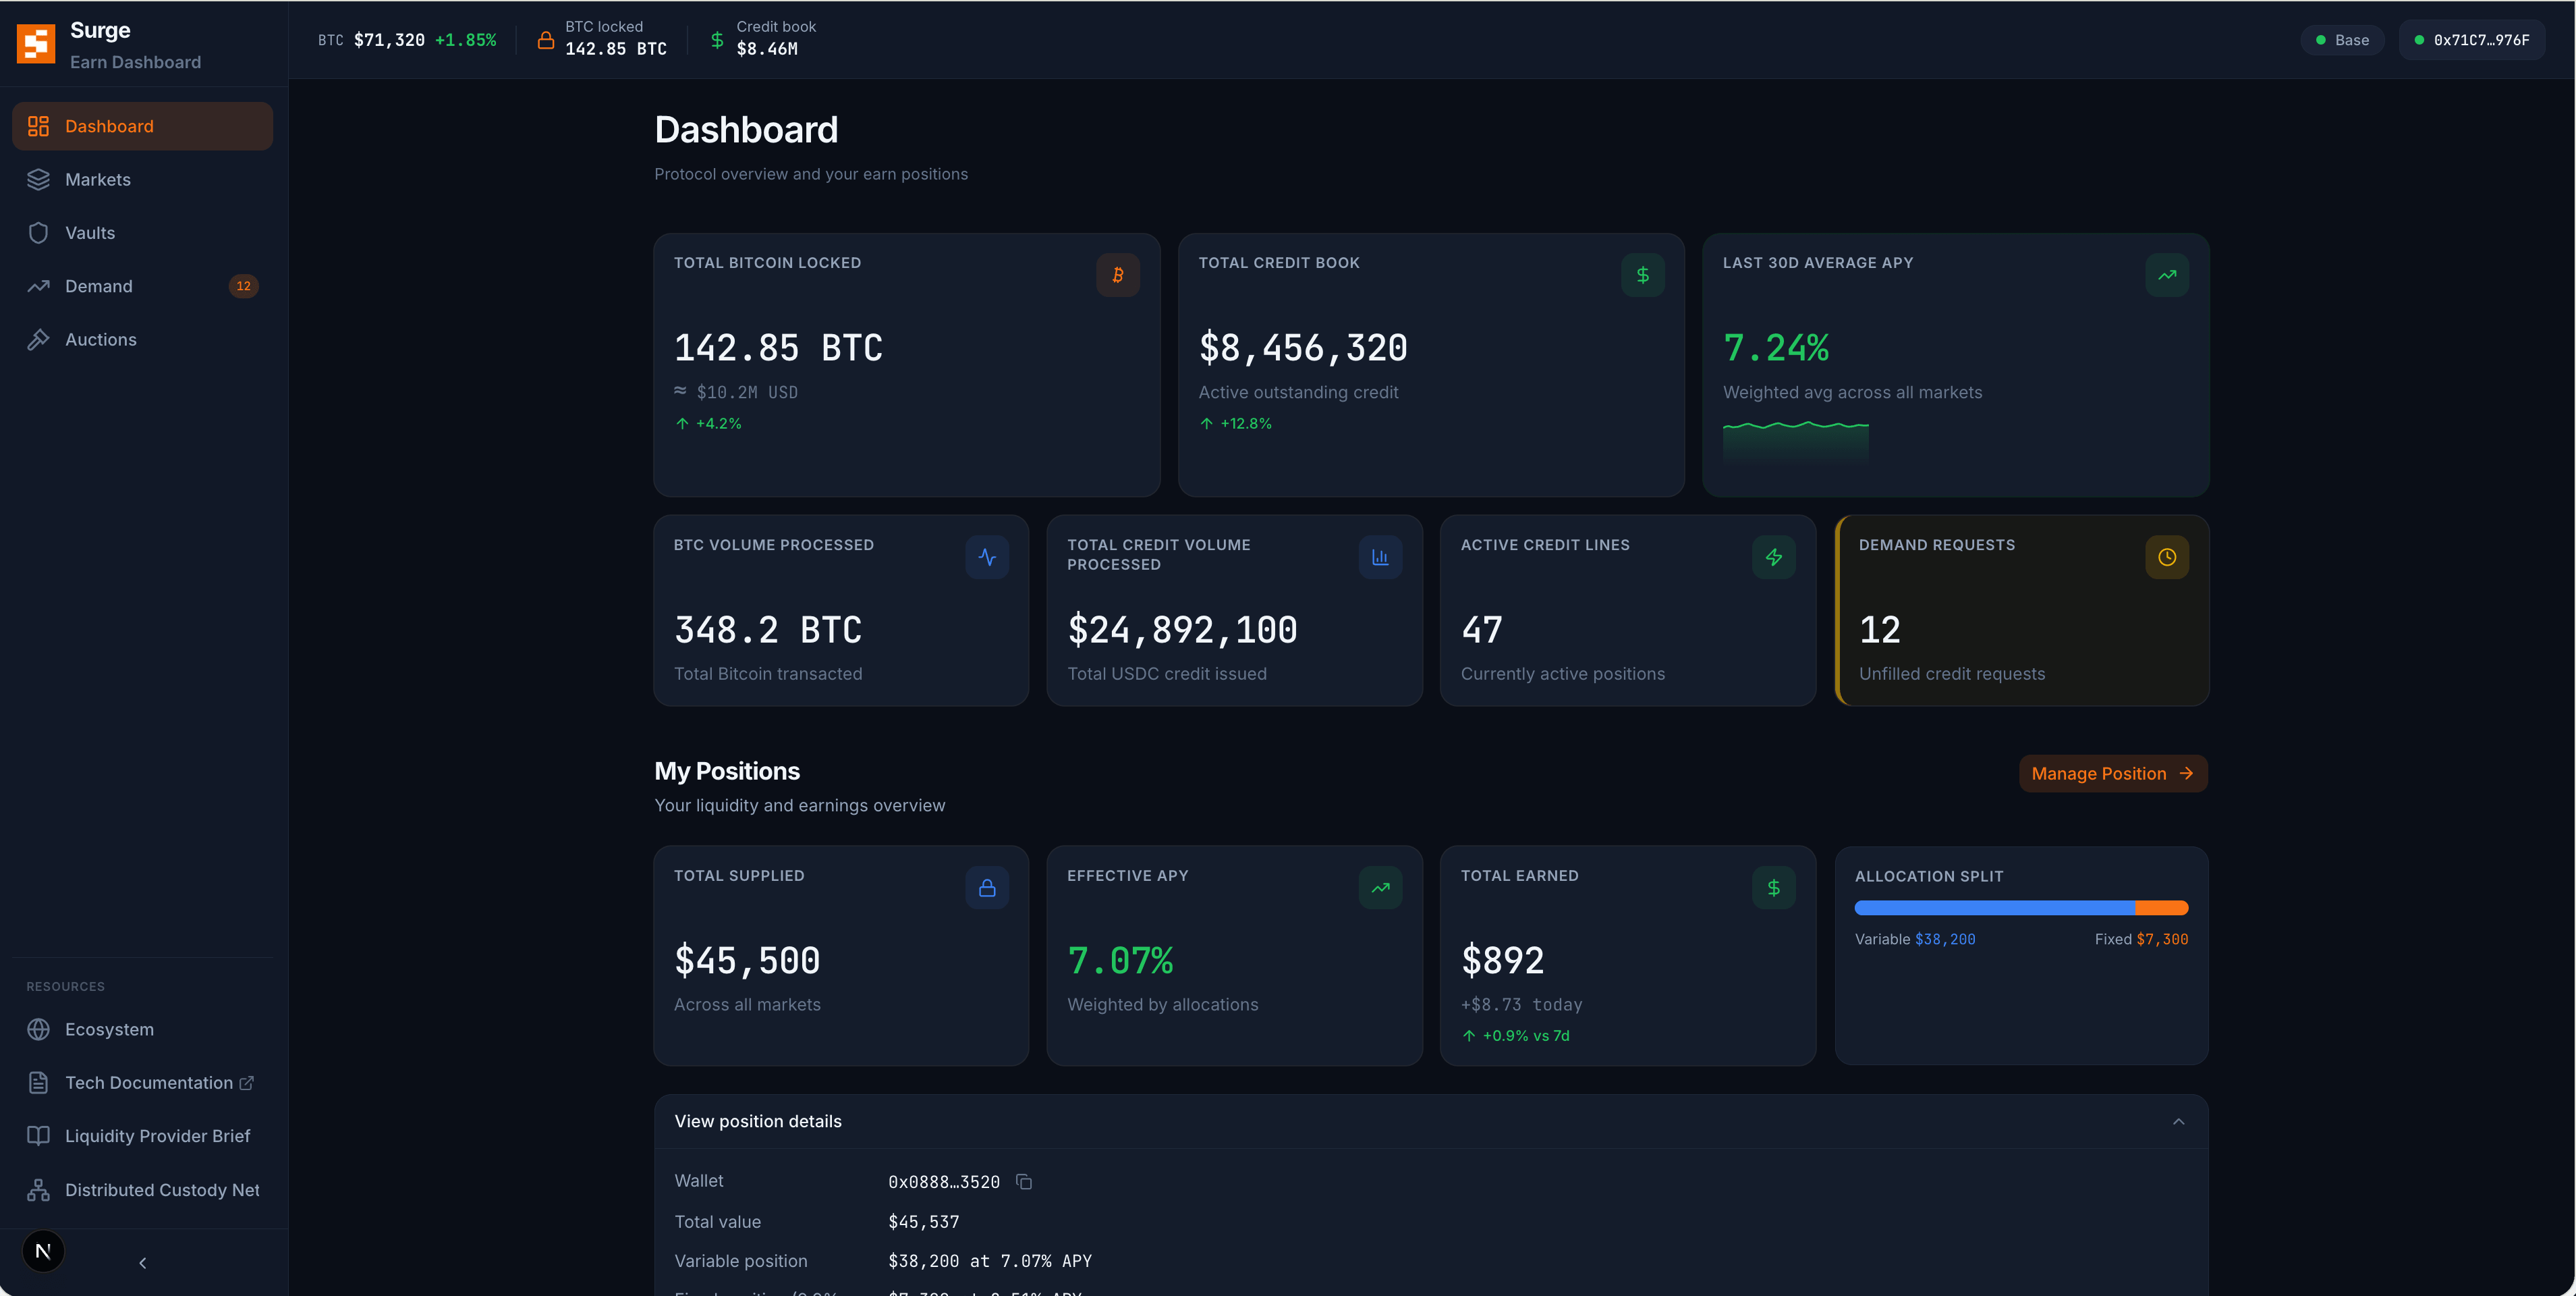
Task: Go to the Markets page in sidebar
Action: [98, 180]
